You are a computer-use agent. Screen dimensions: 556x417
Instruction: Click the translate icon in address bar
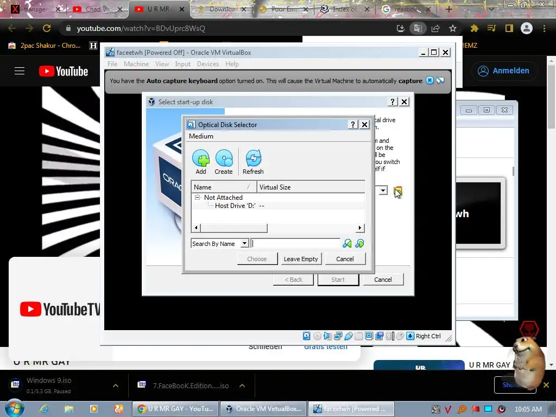[418, 28]
